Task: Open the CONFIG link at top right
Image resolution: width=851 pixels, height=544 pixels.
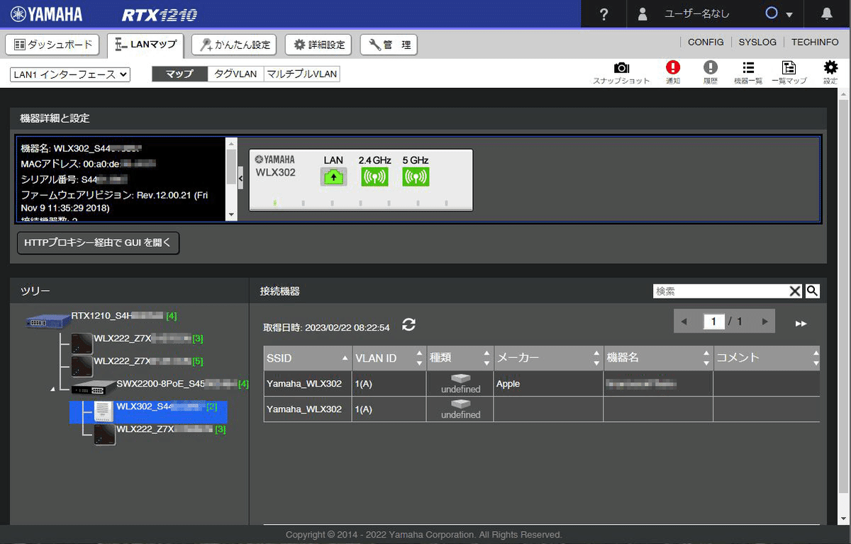Action: (706, 42)
